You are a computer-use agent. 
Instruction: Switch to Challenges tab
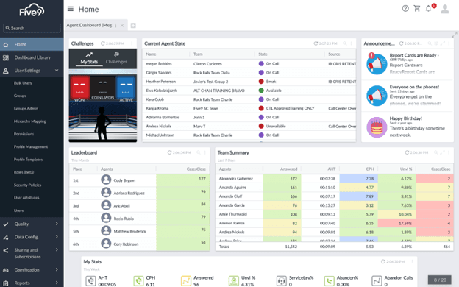tap(116, 58)
